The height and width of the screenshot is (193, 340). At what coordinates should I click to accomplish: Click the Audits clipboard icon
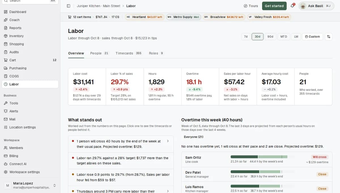tap(6, 52)
